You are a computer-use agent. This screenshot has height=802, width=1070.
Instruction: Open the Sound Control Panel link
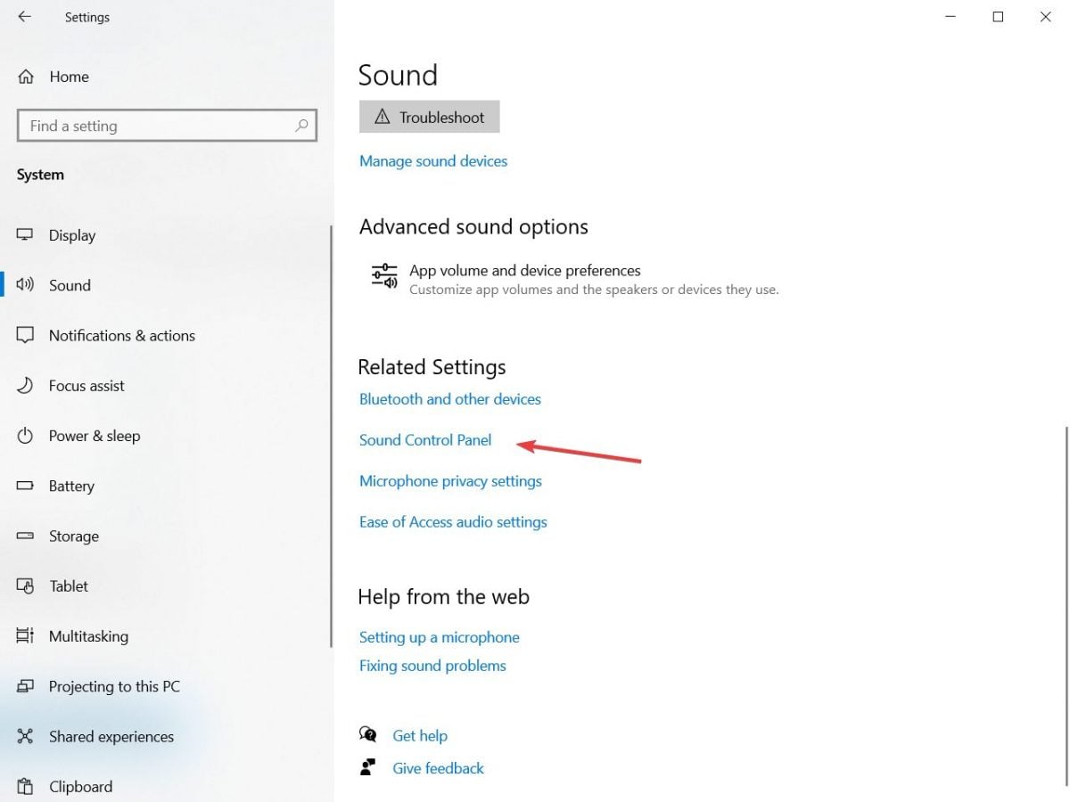(424, 439)
